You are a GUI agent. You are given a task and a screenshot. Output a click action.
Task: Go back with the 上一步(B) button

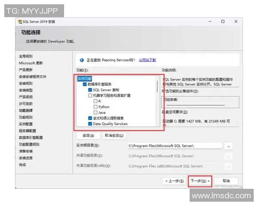(x=175, y=181)
